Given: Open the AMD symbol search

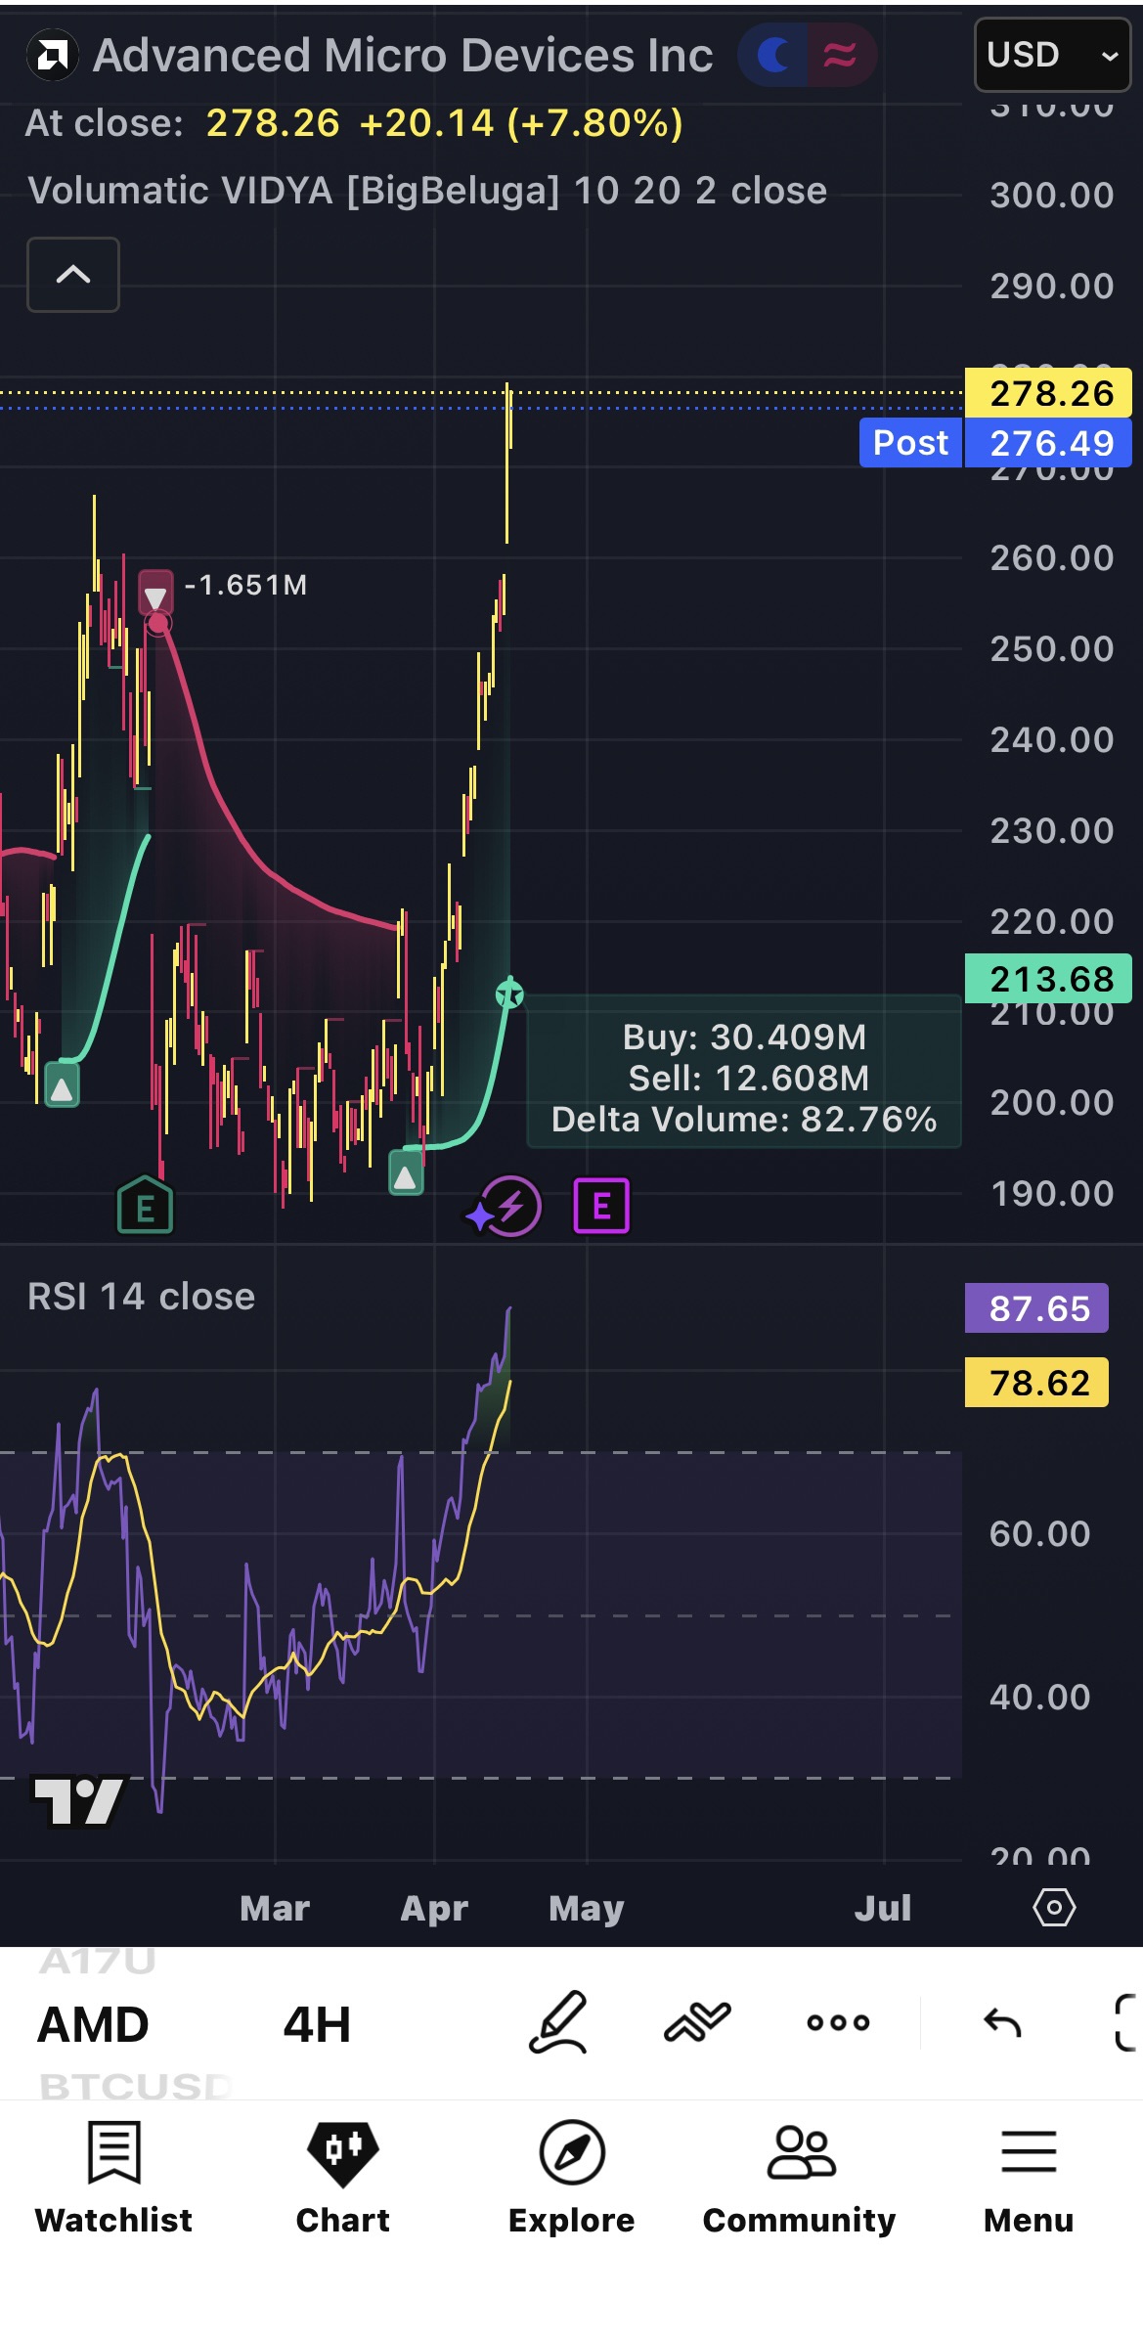Looking at the screenshot, I should tap(93, 2024).
